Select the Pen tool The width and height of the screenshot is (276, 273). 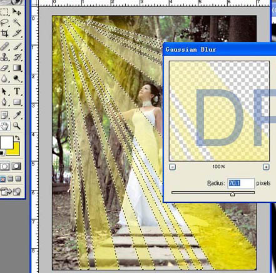[x=5, y=102]
